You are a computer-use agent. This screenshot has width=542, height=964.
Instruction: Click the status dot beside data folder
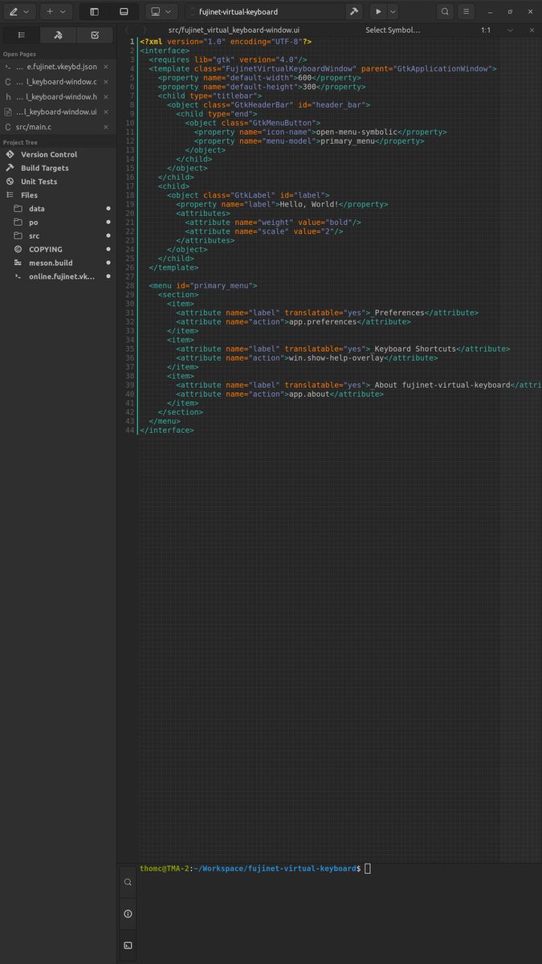pos(108,208)
